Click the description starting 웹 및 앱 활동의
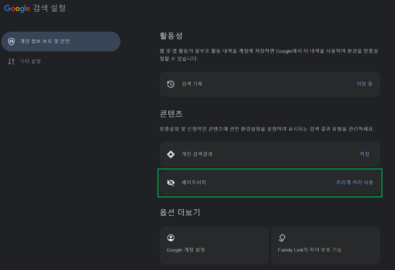The image size is (395, 270). click(269, 55)
